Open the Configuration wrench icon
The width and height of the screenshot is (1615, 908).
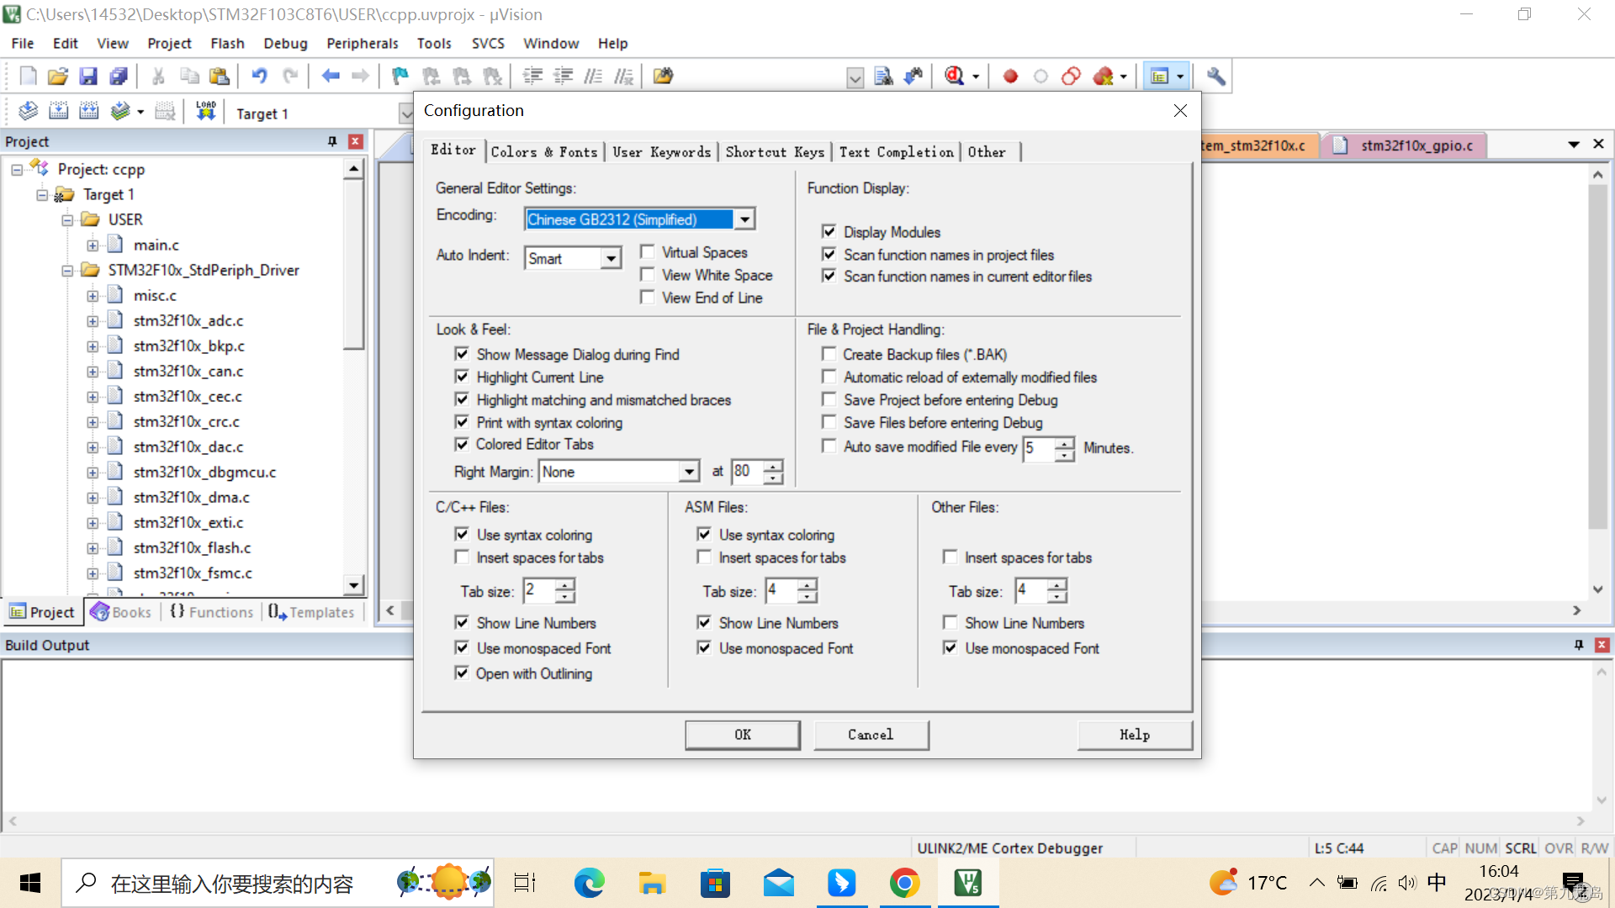pyautogui.click(x=1215, y=77)
